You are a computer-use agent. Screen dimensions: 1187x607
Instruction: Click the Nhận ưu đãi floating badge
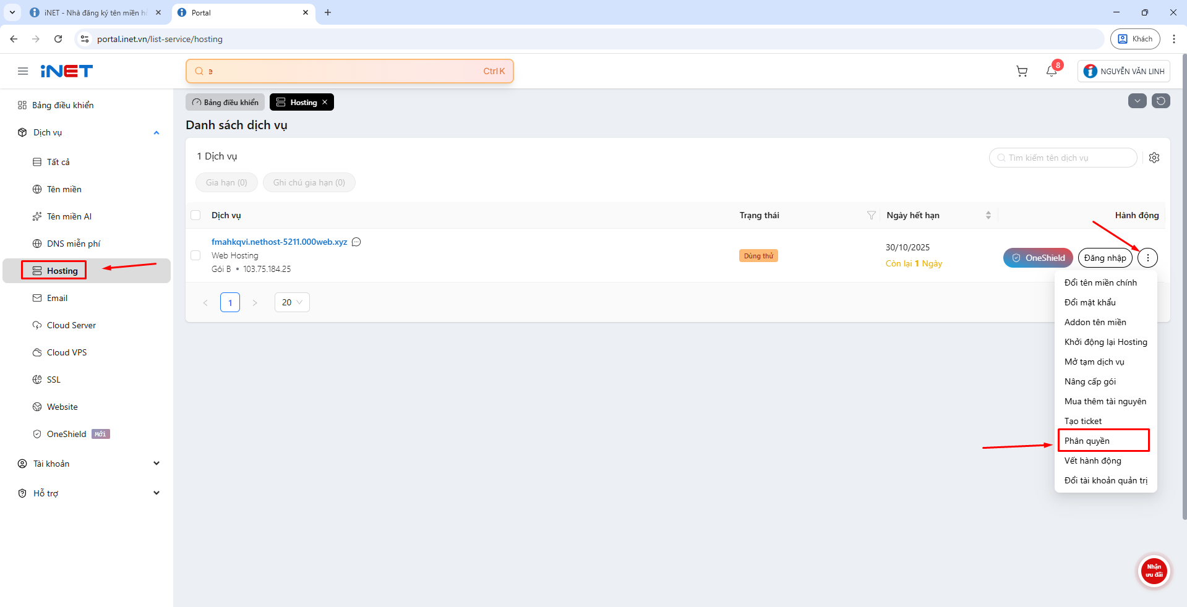coord(1154,571)
